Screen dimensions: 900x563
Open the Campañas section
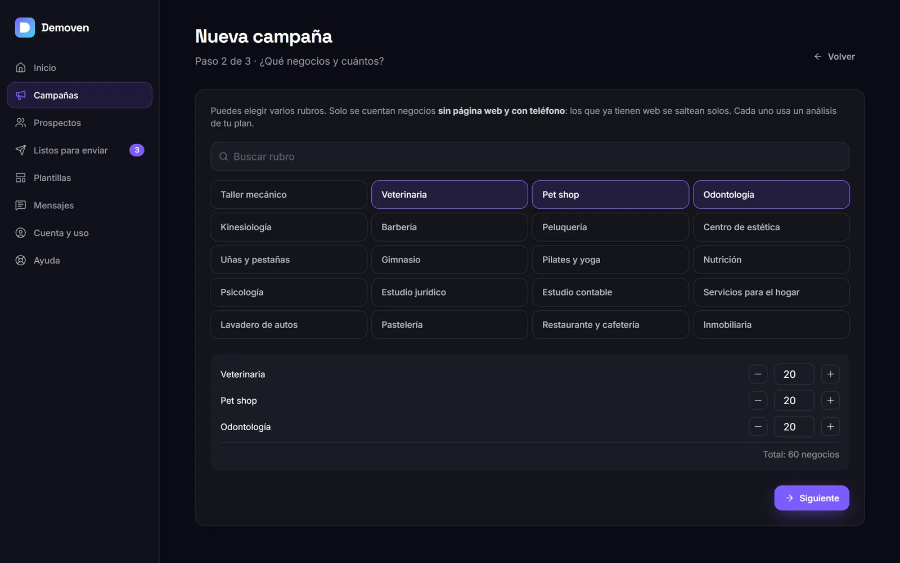click(x=79, y=95)
